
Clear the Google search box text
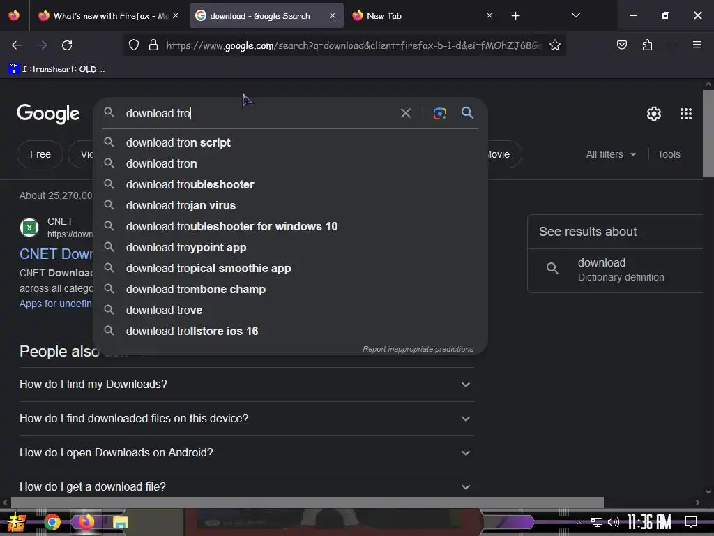(x=405, y=113)
